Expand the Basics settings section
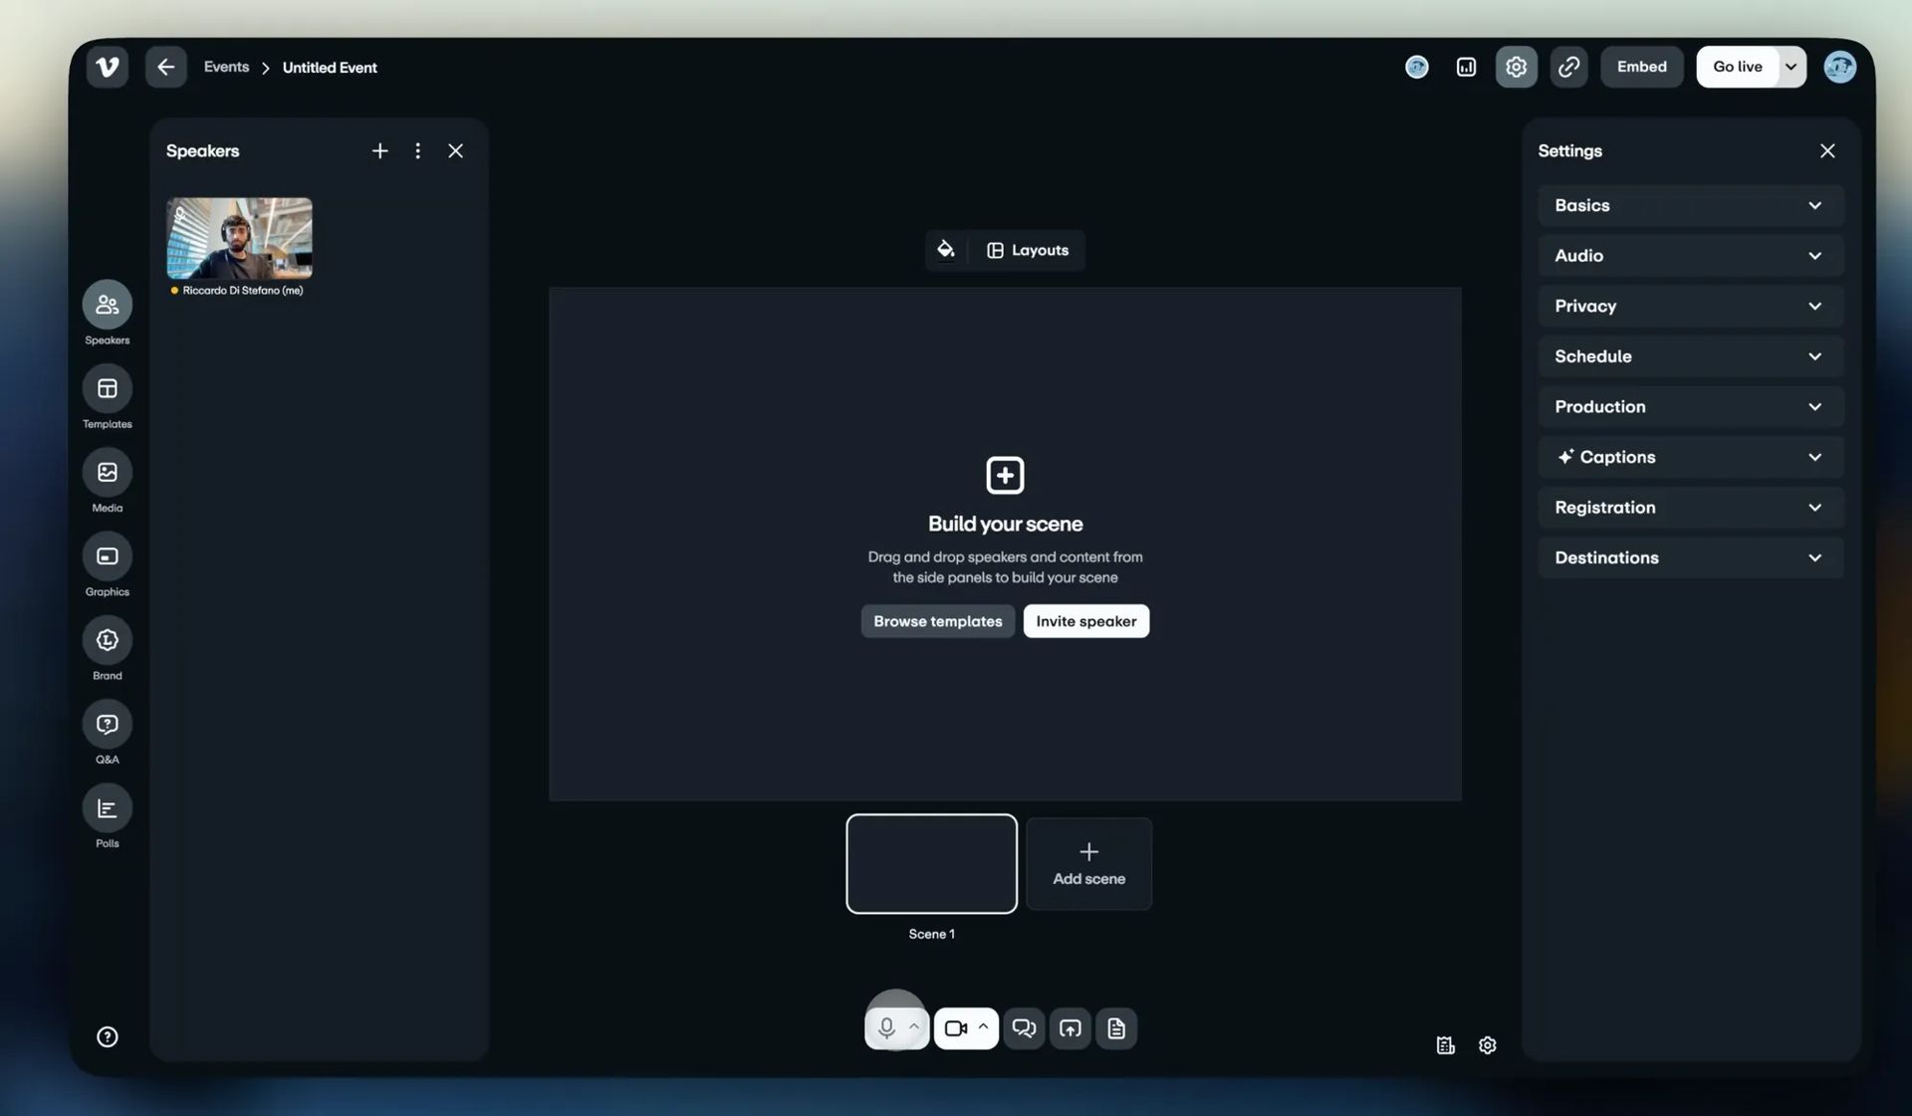 tap(1690, 205)
